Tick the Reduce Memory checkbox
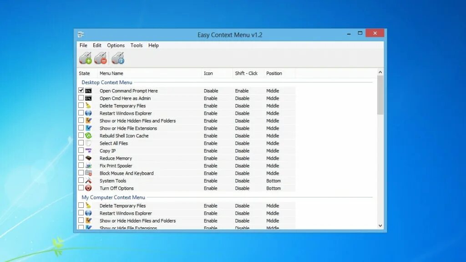Screen dimensions: 466x262 click(x=81, y=158)
